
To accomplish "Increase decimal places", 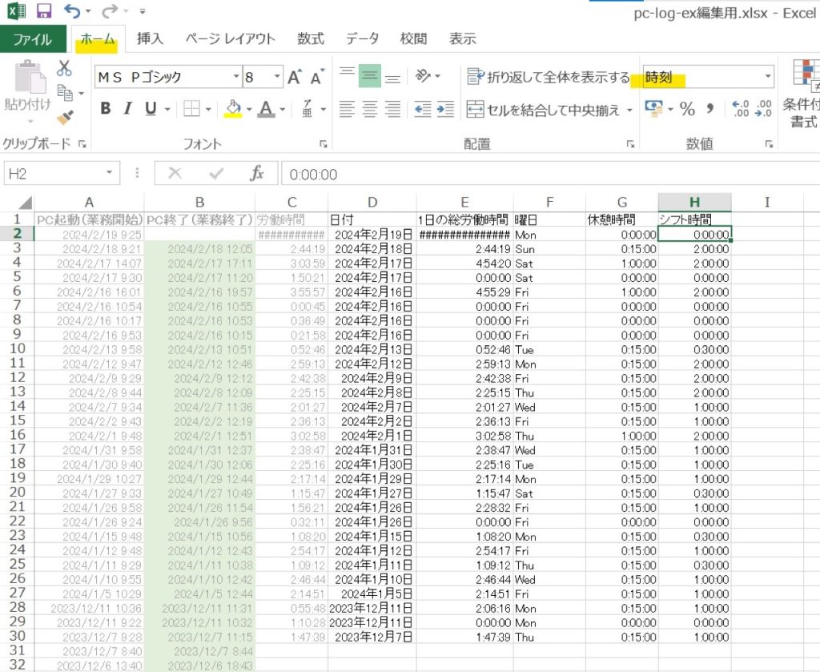I will click(x=741, y=109).
